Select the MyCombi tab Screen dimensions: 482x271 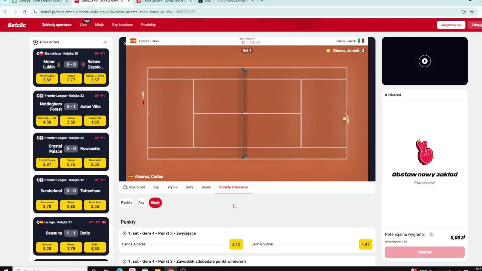tap(134, 187)
